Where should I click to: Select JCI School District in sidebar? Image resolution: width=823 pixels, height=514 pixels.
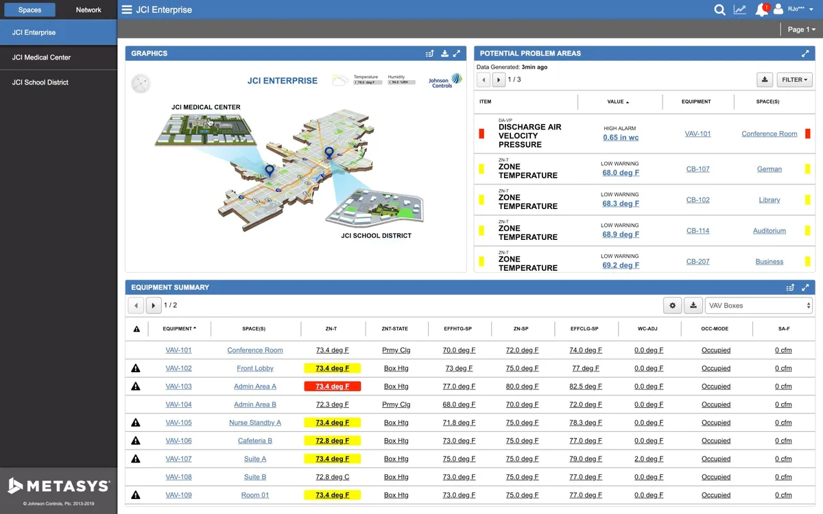click(x=58, y=82)
